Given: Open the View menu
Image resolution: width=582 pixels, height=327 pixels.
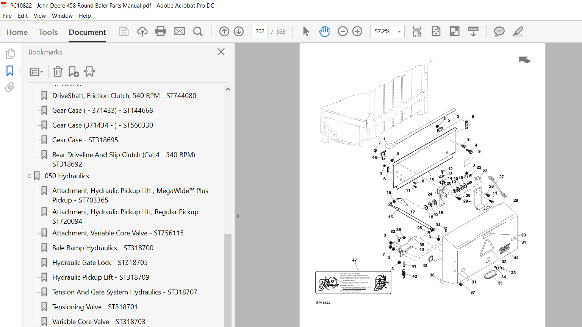Looking at the screenshot, I should pyautogui.click(x=40, y=16).
